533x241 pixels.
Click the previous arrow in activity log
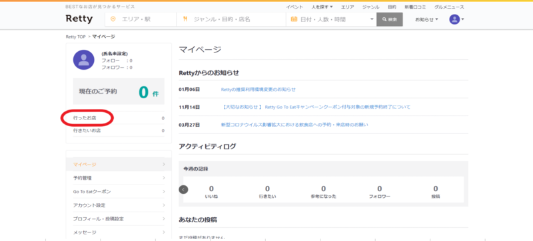pyautogui.click(x=184, y=189)
